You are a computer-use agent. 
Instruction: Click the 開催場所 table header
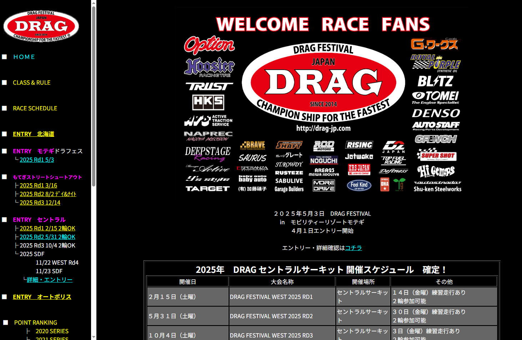click(363, 281)
